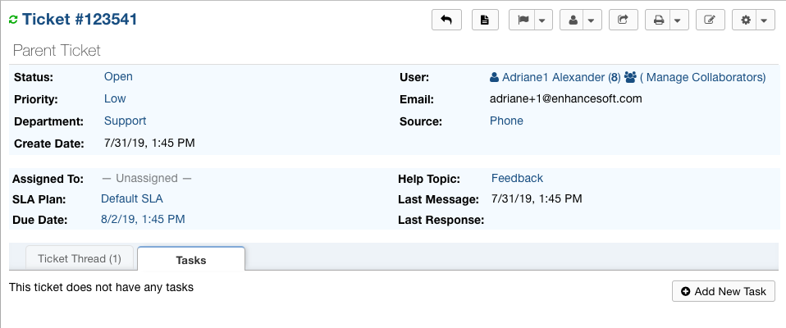Screen dimensions: 786x328
Task: Click the print ticket printer icon
Action: 658,20
